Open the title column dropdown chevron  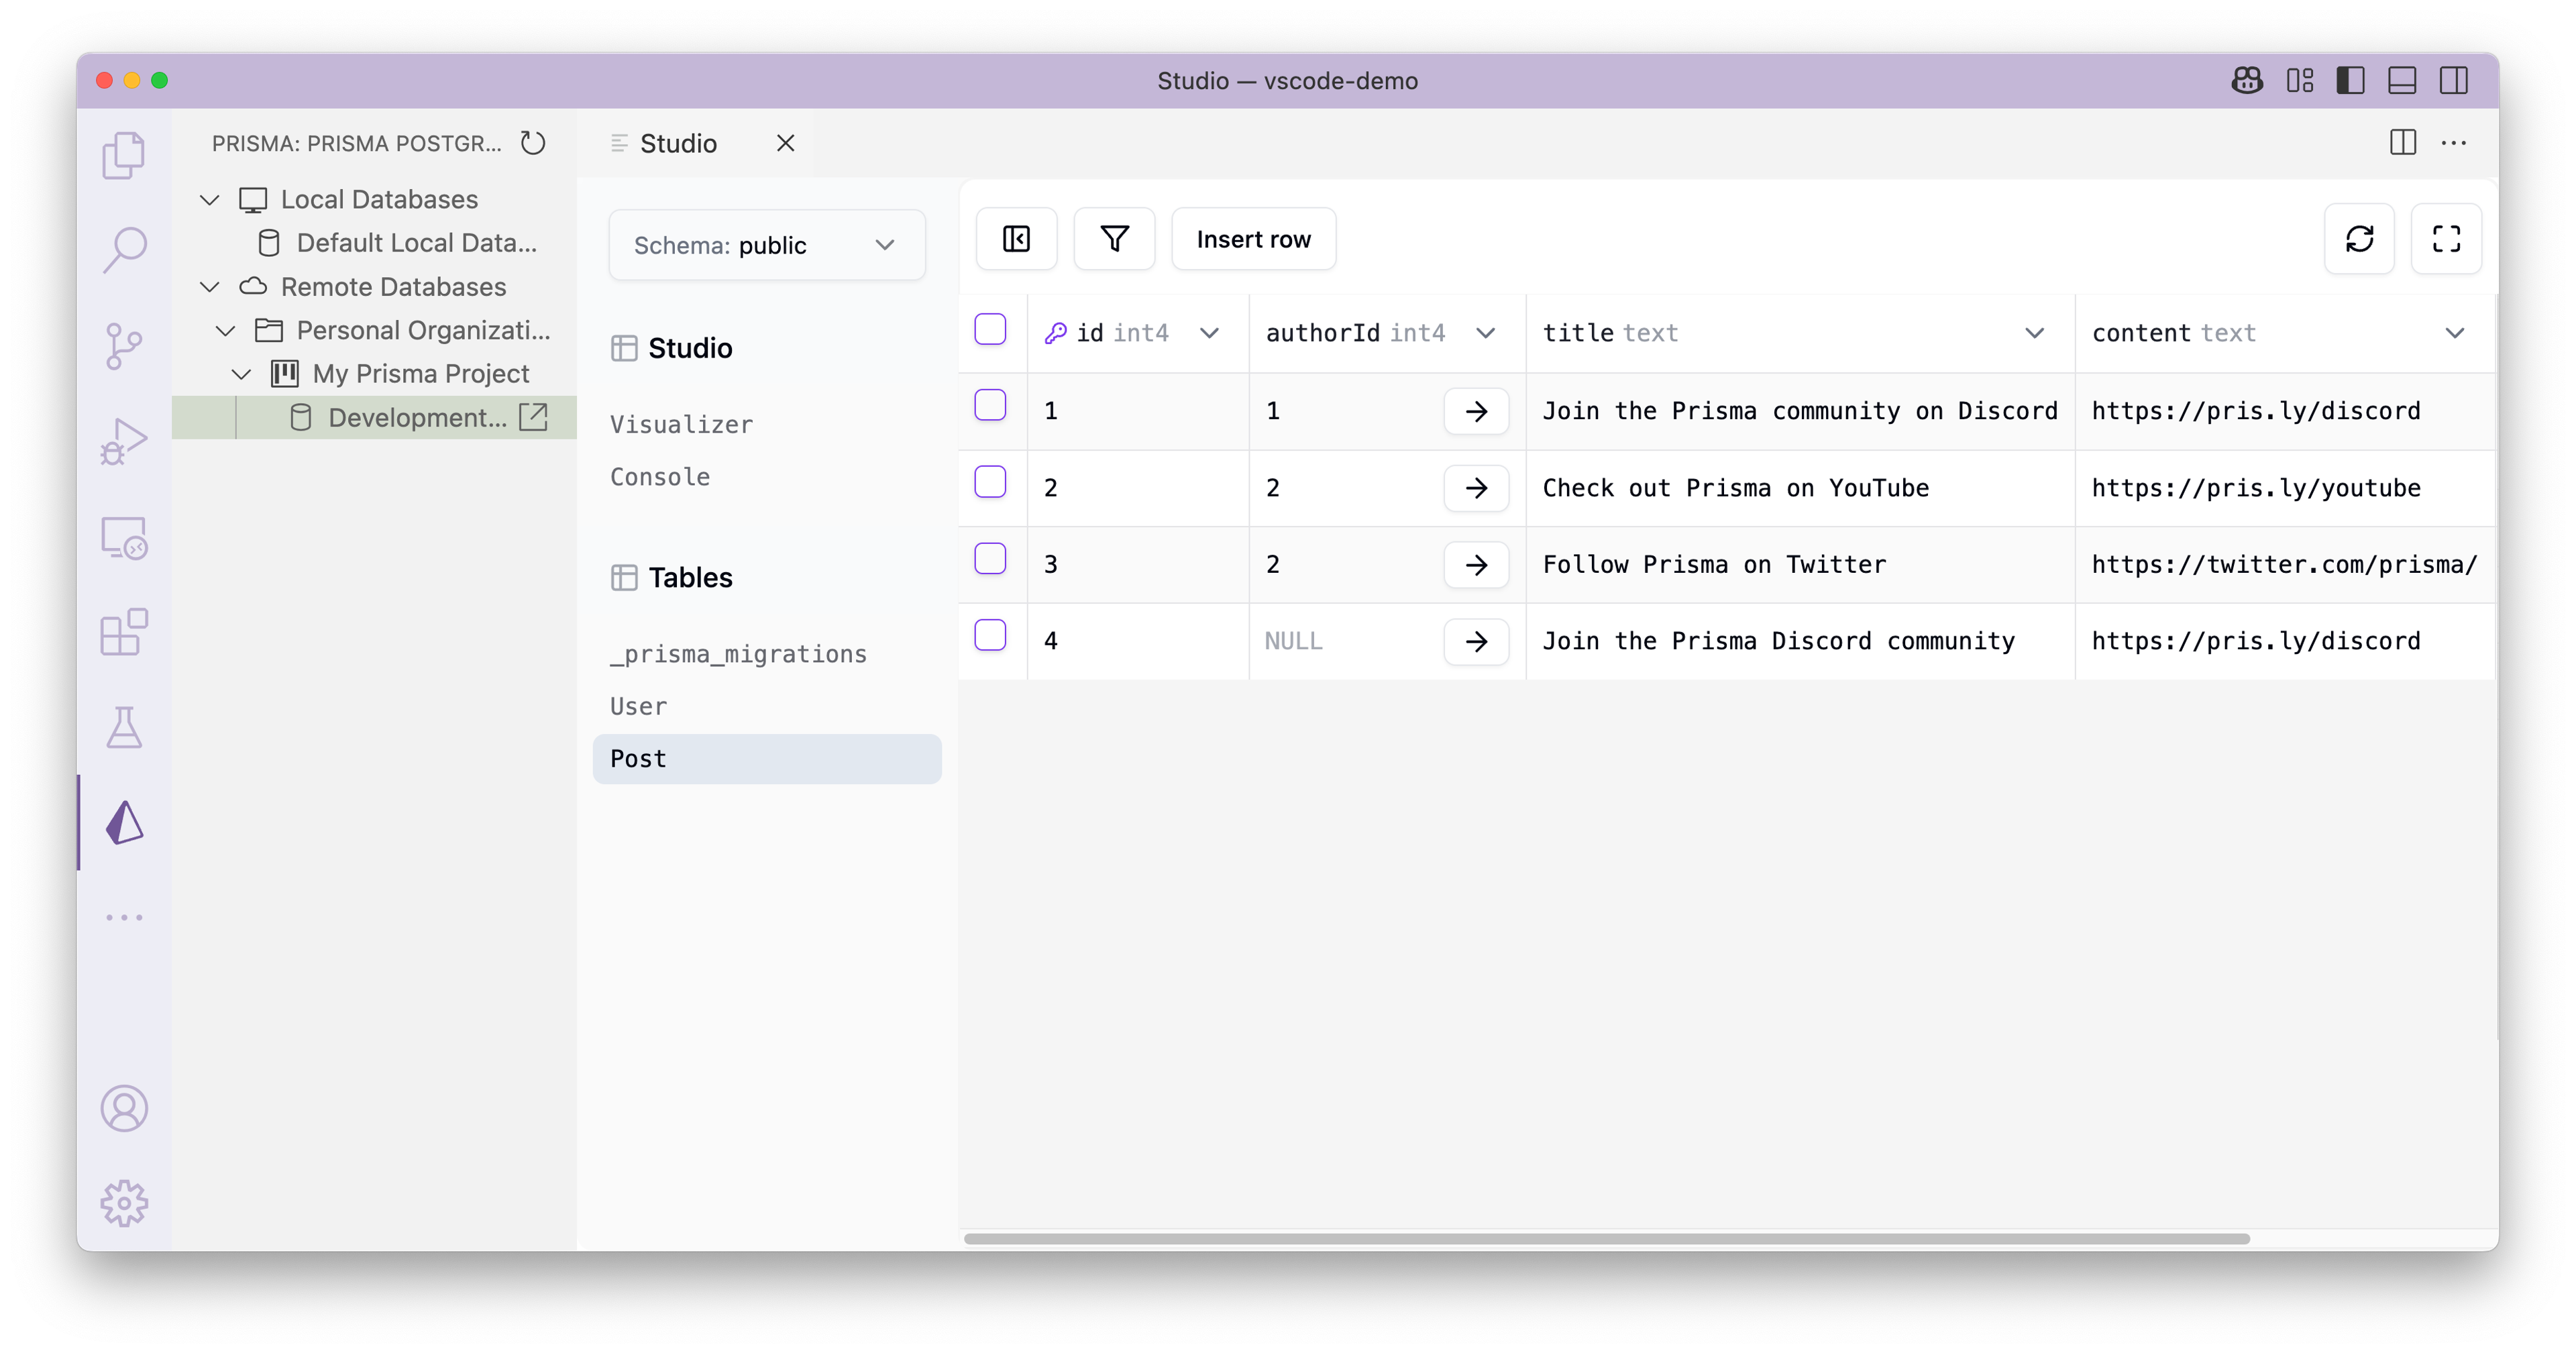[2034, 333]
